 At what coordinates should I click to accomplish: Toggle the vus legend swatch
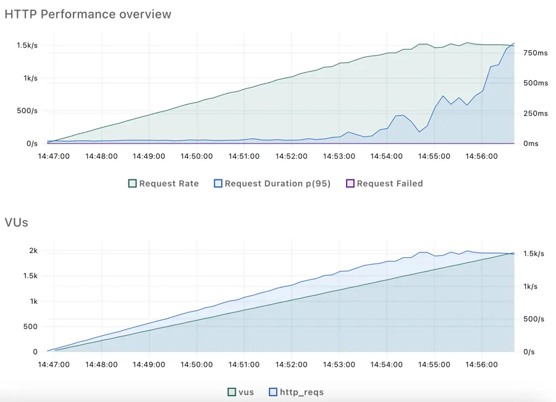click(x=232, y=392)
